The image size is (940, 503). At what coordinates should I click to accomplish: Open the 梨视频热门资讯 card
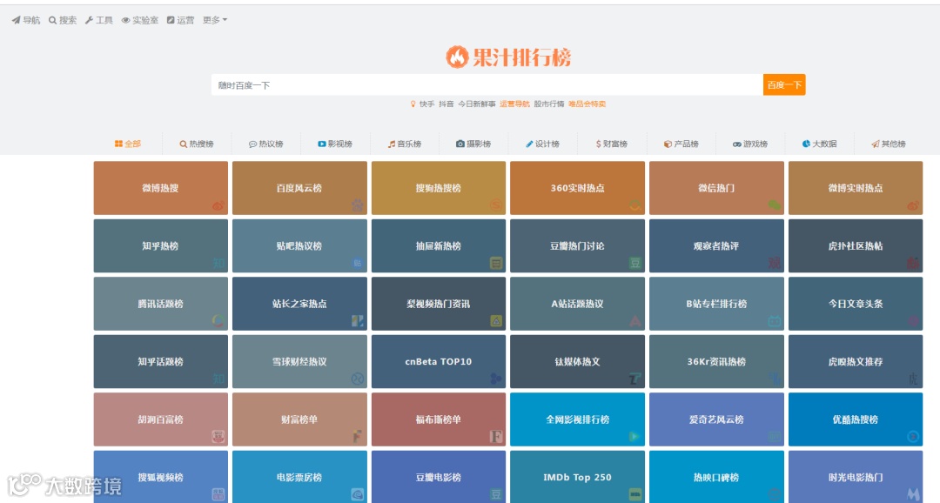click(x=439, y=304)
